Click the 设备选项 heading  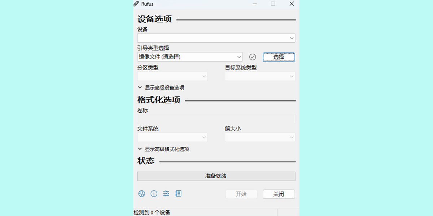coord(154,19)
